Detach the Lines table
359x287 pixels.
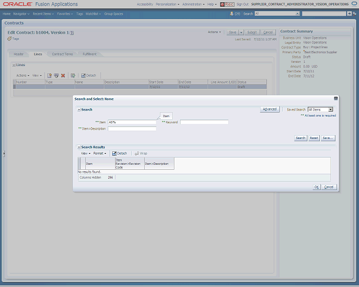pos(89,76)
